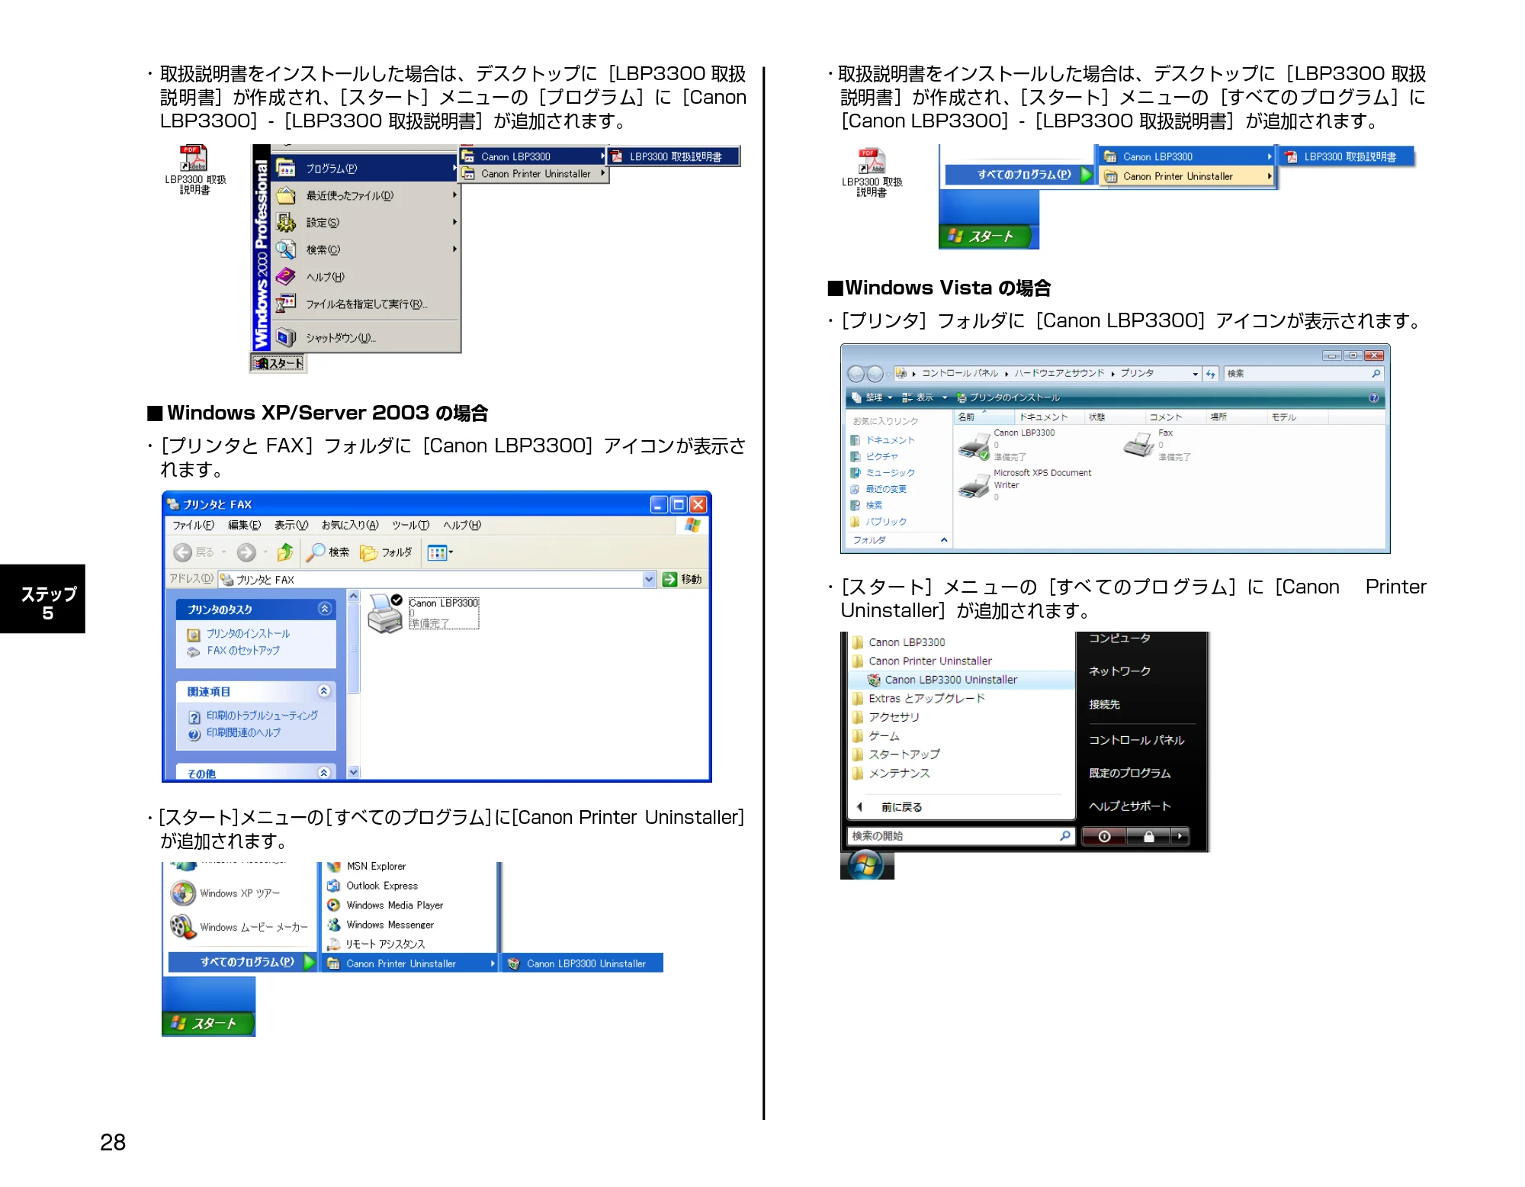Click Canon LBP3300 Uninstaller in XP submenu
The height and width of the screenshot is (1187, 1525).
583,963
